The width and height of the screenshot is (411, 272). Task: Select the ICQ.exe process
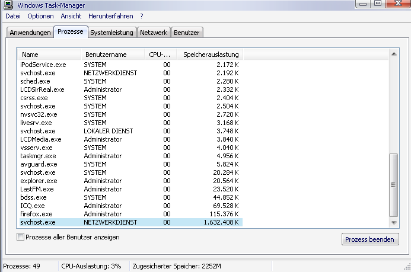[x=131, y=206]
